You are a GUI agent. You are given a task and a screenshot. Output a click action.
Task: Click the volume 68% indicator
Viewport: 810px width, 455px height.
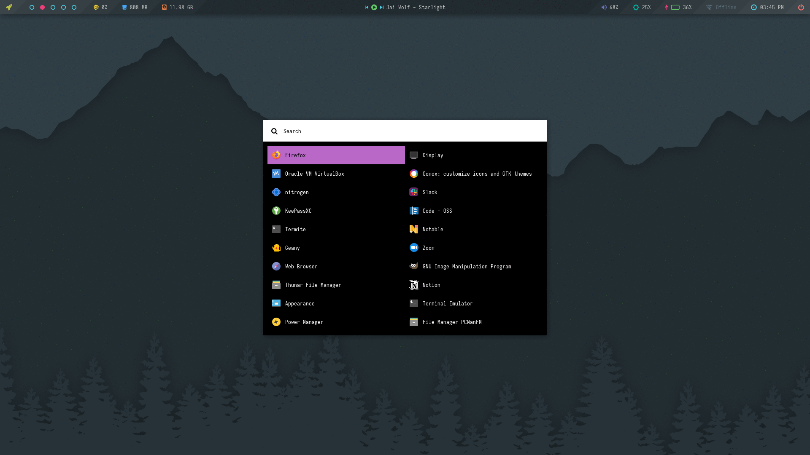click(610, 7)
